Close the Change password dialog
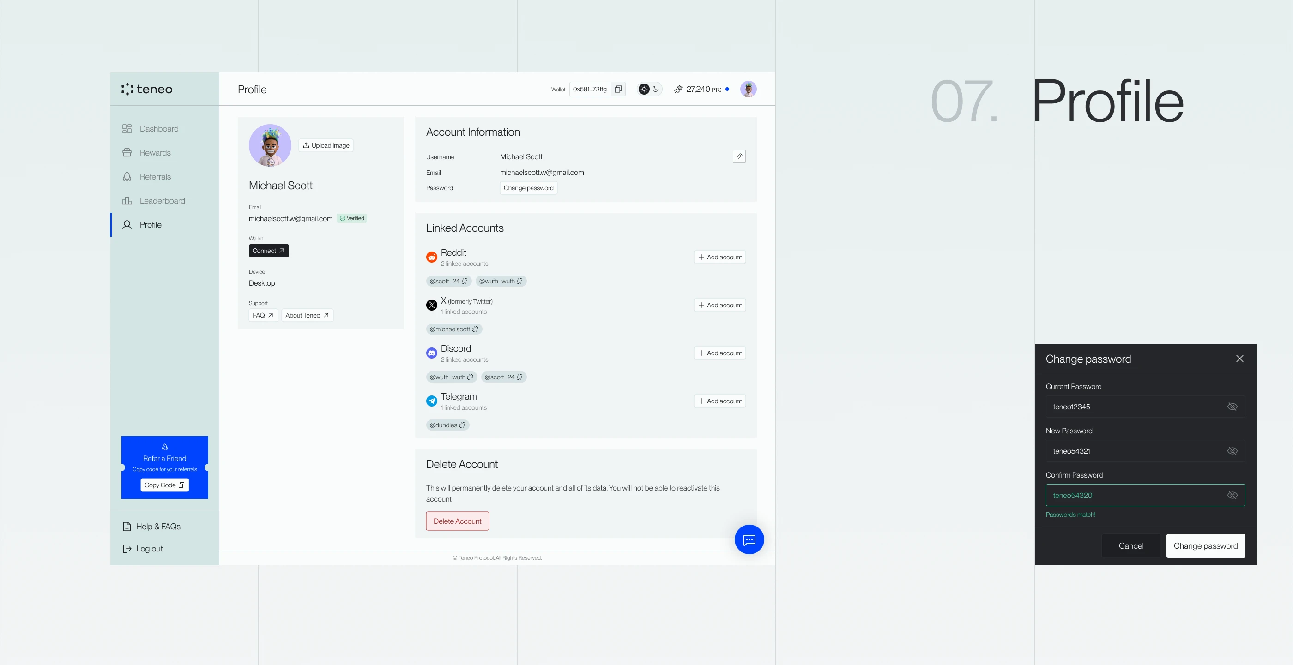This screenshot has width=1293, height=665. pos(1239,359)
